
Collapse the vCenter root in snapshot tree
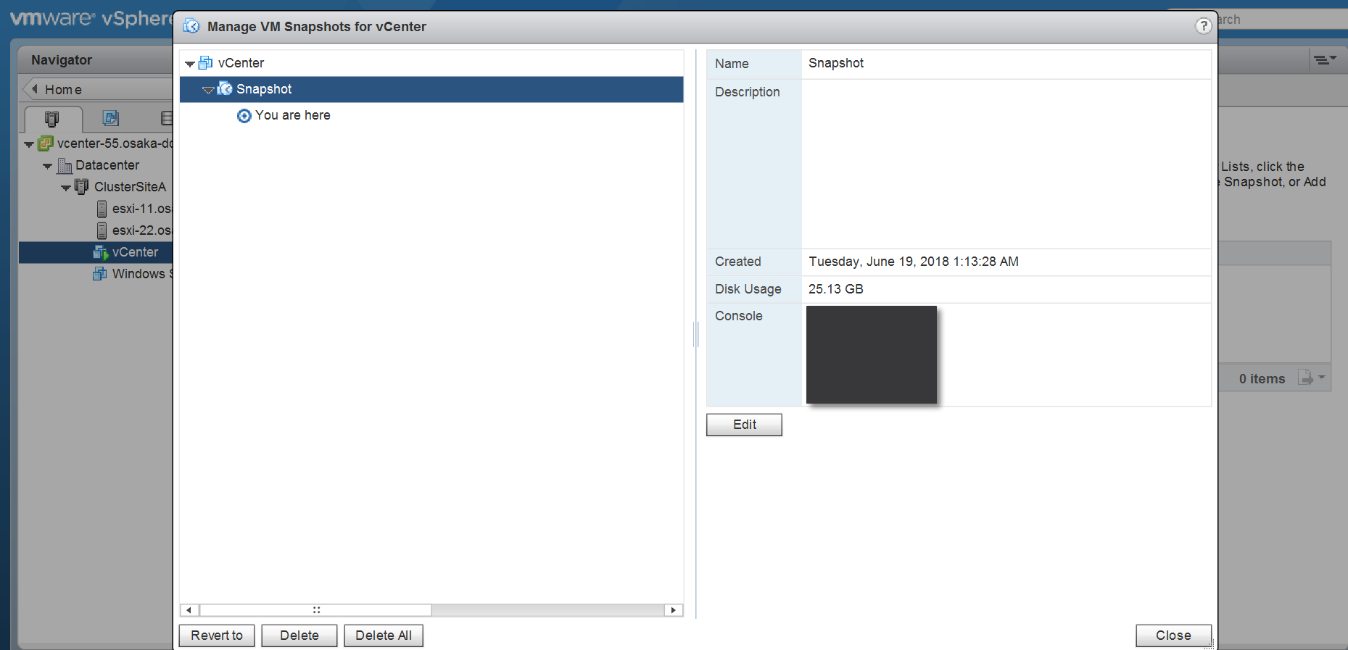[x=190, y=64]
